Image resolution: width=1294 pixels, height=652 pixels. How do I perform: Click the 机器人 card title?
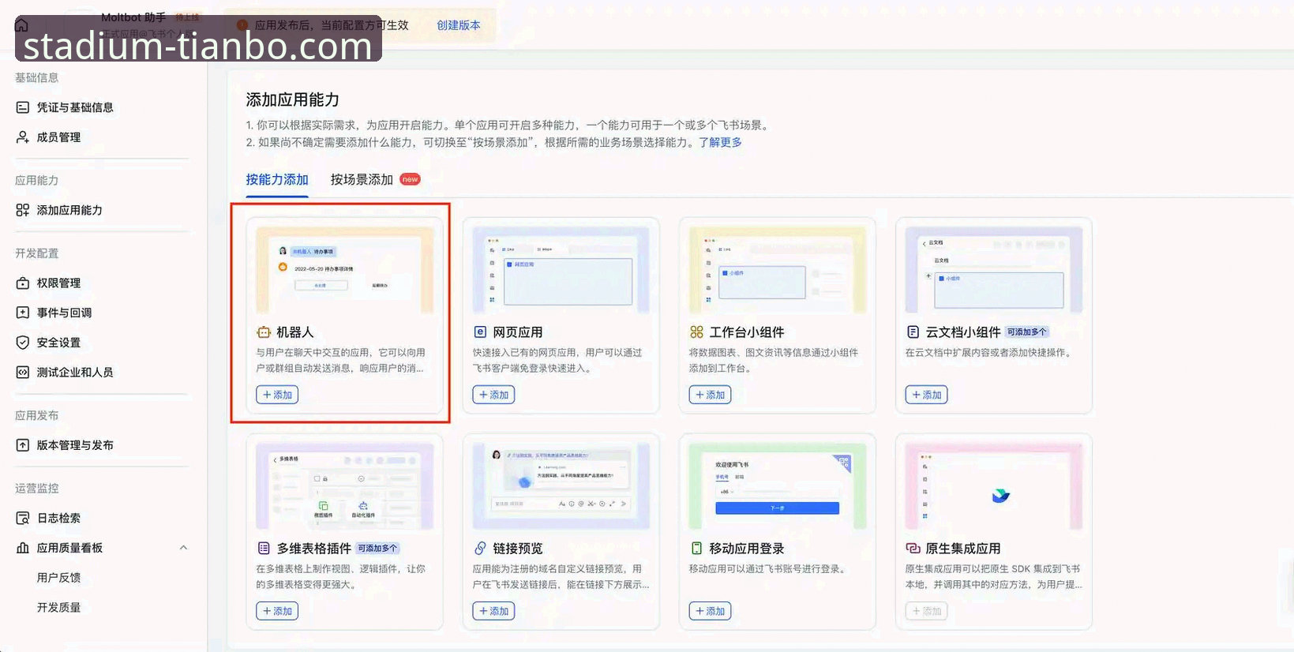[294, 332]
